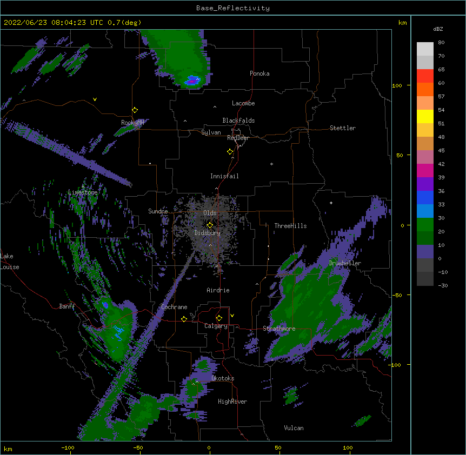The width and height of the screenshot is (466, 455).
Task: Click the RedDeer city label
Action: point(238,138)
